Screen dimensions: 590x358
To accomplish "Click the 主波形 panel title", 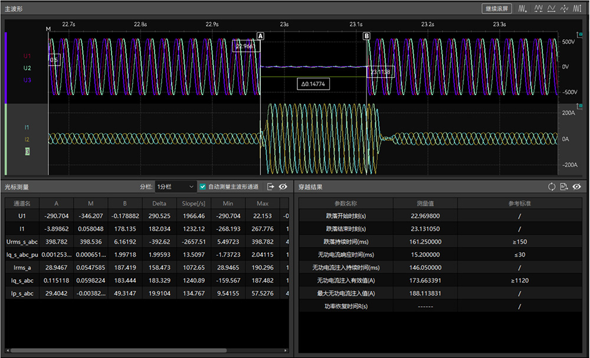I will click(x=14, y=9).
